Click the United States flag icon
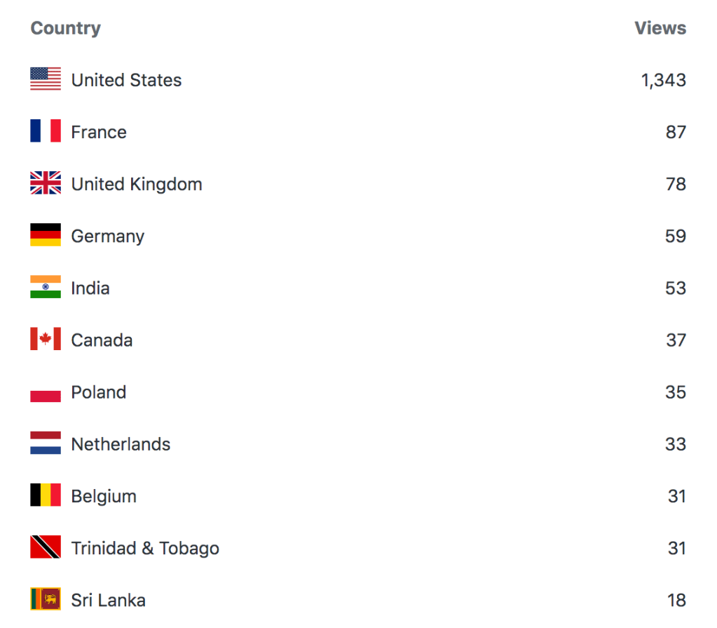Image resolution: width=717 pixels, height=628 pixels. [x=46, y=79]
